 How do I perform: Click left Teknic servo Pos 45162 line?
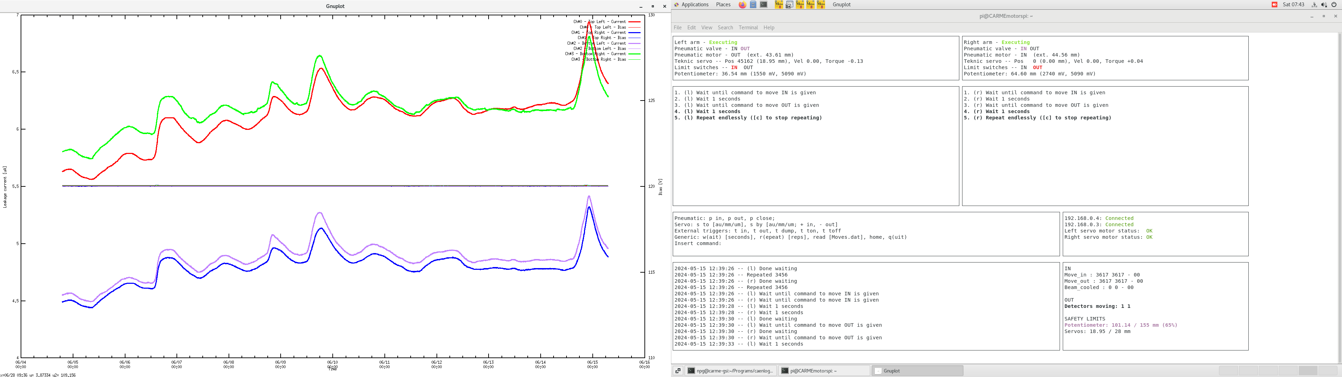point(769,61)
